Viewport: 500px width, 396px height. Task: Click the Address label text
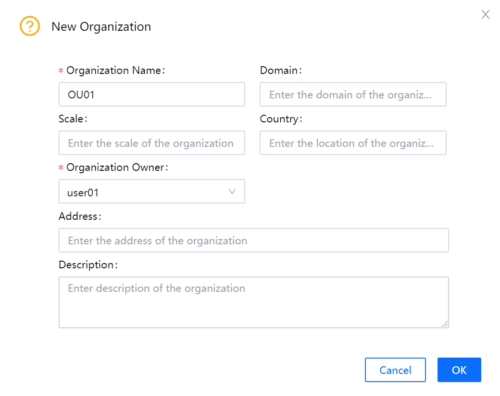pos(78,216)
